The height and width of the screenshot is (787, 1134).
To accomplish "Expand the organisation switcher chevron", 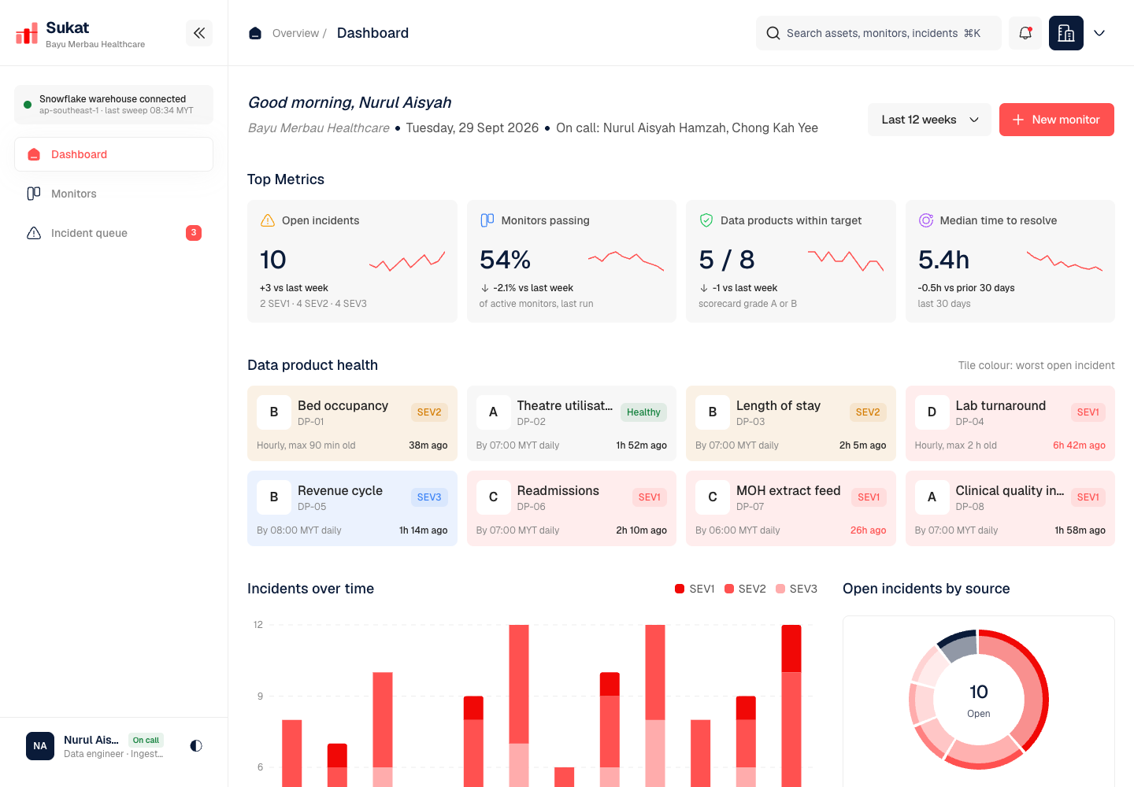I will click(x=1099, y=33).
